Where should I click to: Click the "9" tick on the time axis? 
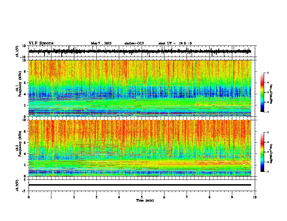(232, 197)
